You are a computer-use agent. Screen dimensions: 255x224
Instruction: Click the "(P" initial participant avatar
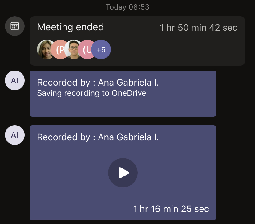pyautogui.click(x=60, y=49)
